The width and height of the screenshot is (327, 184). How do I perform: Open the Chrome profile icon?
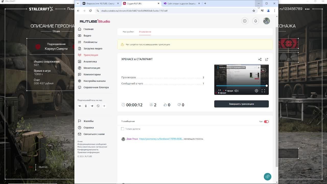(268, 11)
